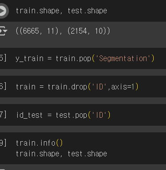Viewport: 166px width, 170px height.
Task: Click the train.info() line
Action: click(39, 143)
